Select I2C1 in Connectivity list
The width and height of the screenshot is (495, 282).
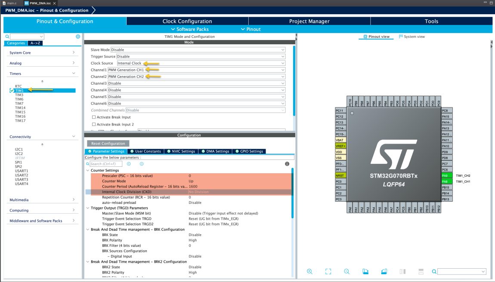pos(19,150)
